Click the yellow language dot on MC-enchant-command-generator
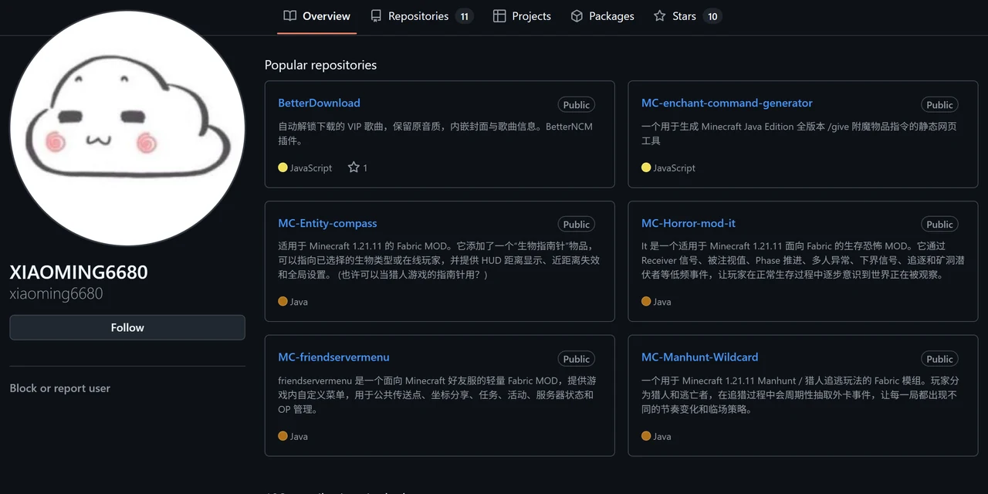Screen dimensions: 988x494 [x=646, y=167]
